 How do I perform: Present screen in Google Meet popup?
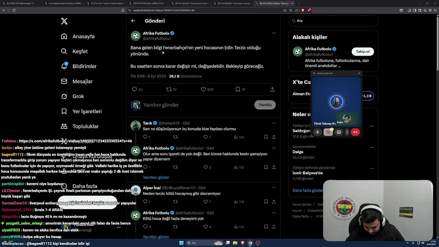(x=339, y=132)
